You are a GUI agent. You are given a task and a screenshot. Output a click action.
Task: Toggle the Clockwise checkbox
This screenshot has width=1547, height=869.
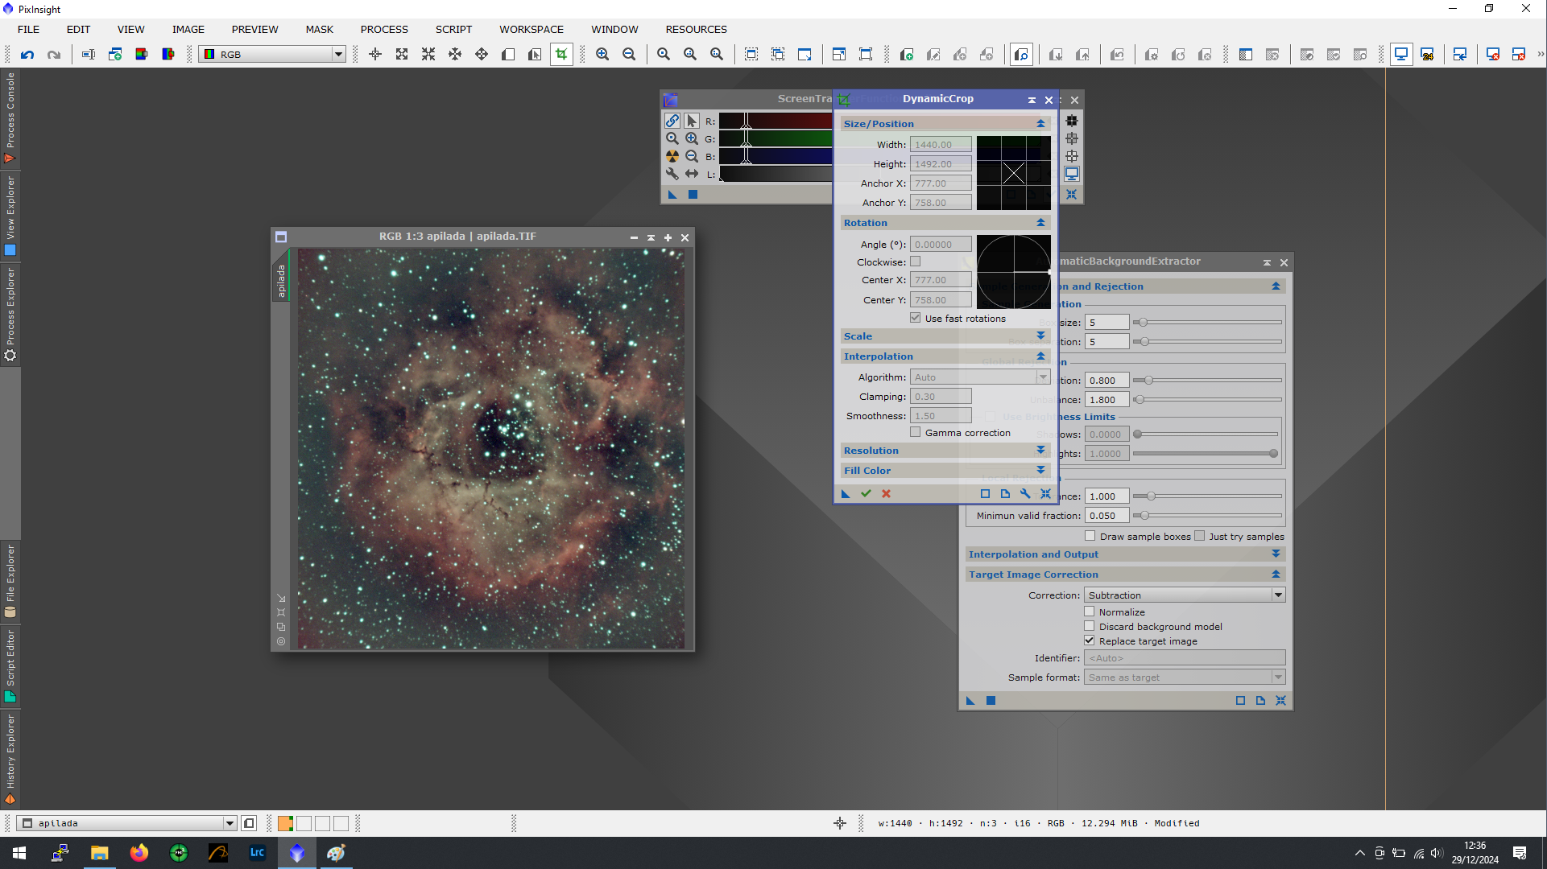coord(916,262)
